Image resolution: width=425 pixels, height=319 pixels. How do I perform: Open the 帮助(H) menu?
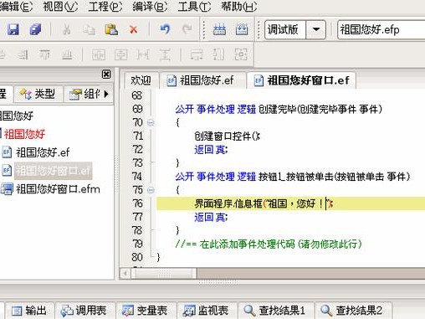(239, 6)
